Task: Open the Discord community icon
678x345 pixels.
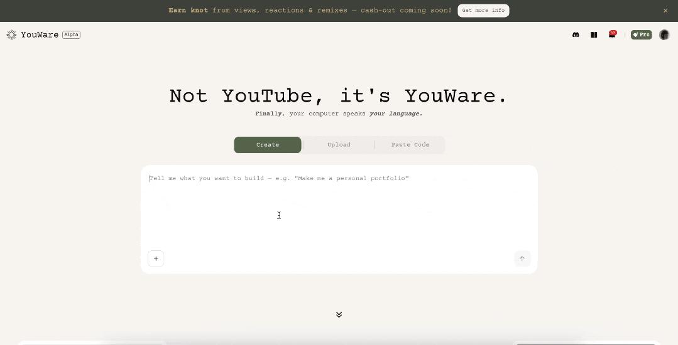Action: (576, 35)
